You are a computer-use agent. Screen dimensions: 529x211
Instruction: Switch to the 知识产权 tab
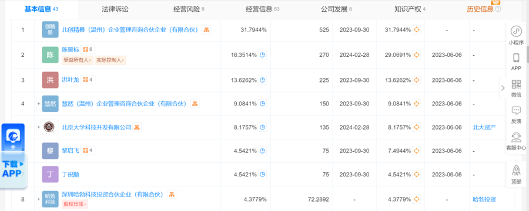(410, 9)
